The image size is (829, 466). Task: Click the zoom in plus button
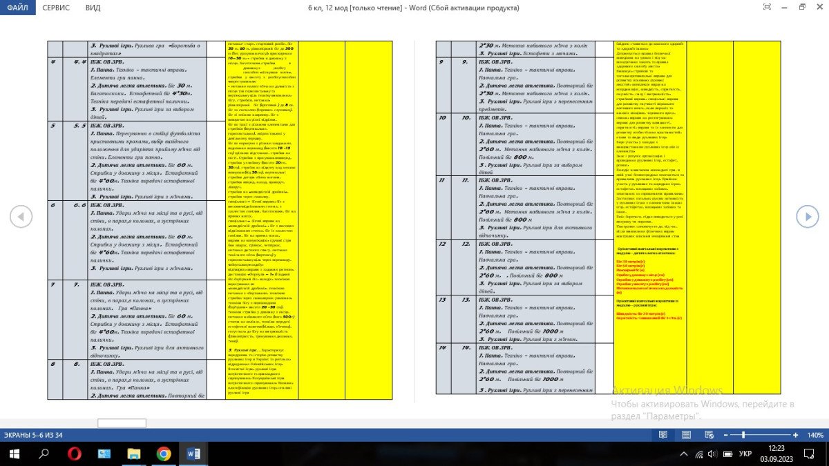click(795, 435)
